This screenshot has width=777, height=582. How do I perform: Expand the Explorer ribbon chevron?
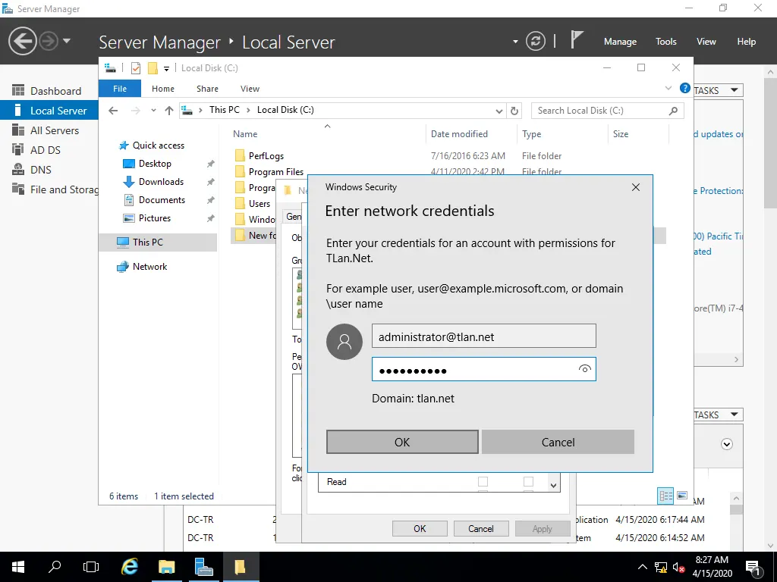pyautogui.click(x=668, y=88)
